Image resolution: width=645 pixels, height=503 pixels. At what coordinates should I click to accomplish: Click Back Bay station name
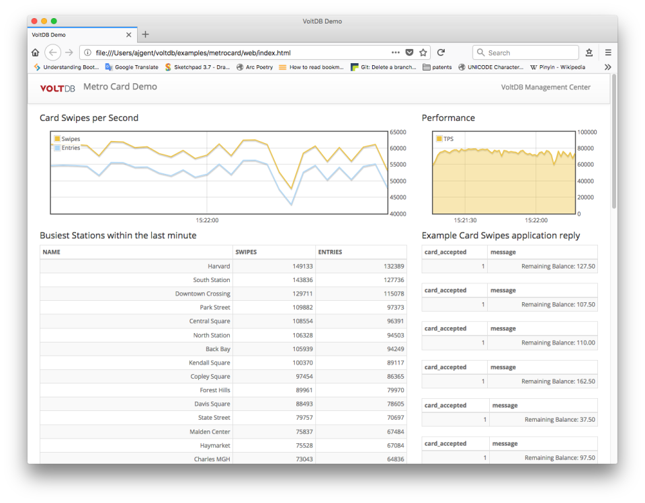(x=218, y=349)
